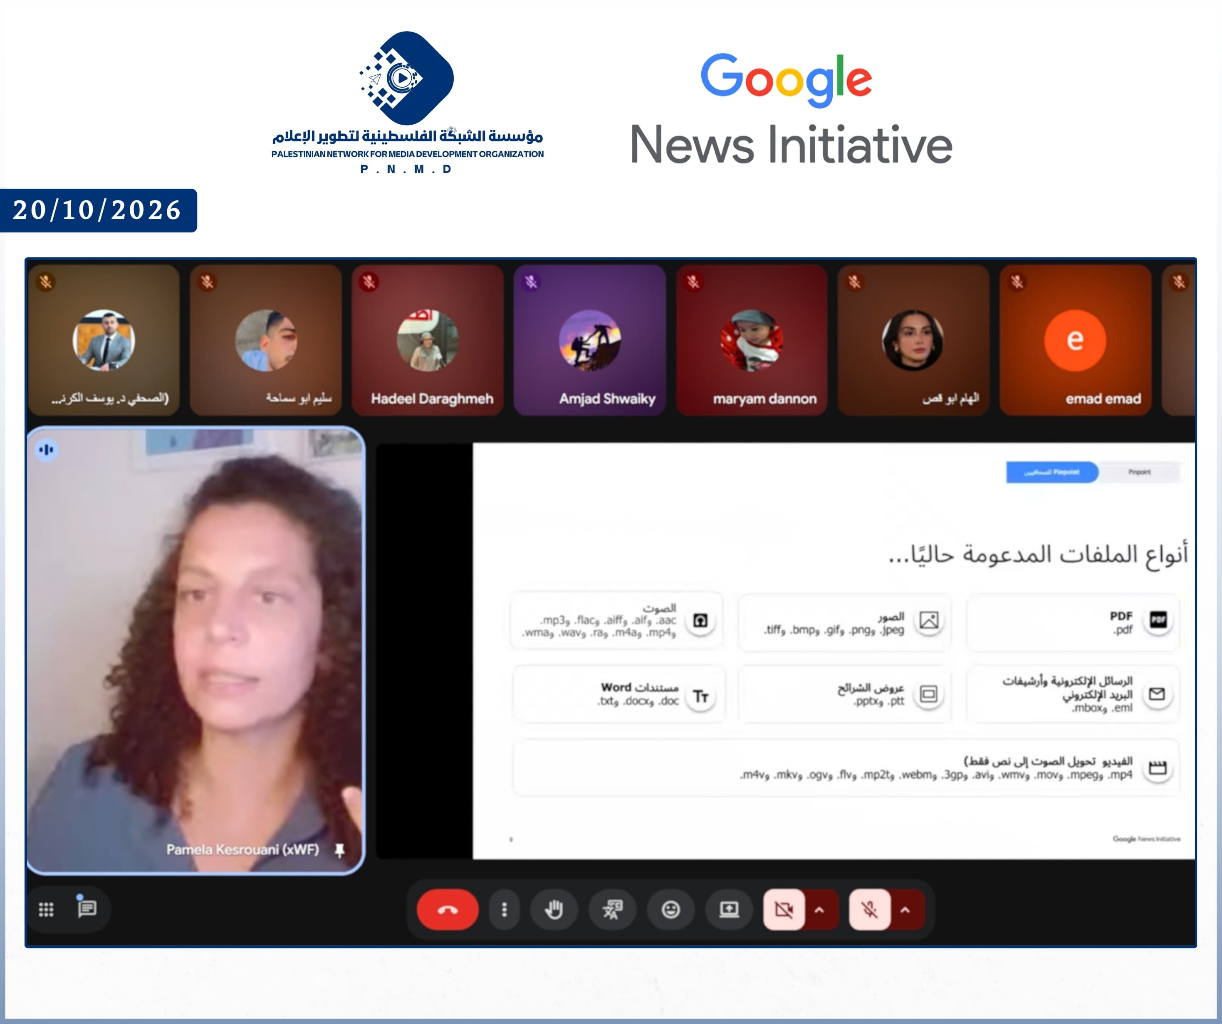Raise hand with the hand icon
The width and height of the screenshot is (1222, 1024).
click(554, 909)
